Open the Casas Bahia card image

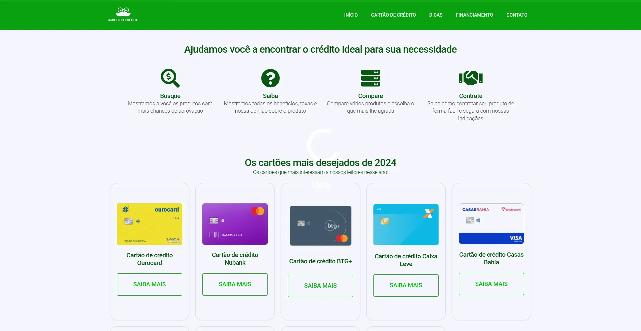click(x=491, y=224)
